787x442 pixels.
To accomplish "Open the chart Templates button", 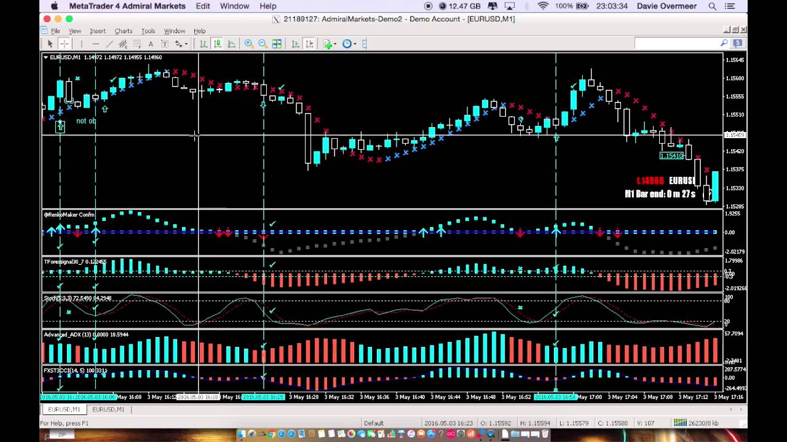I will [365, 44].
